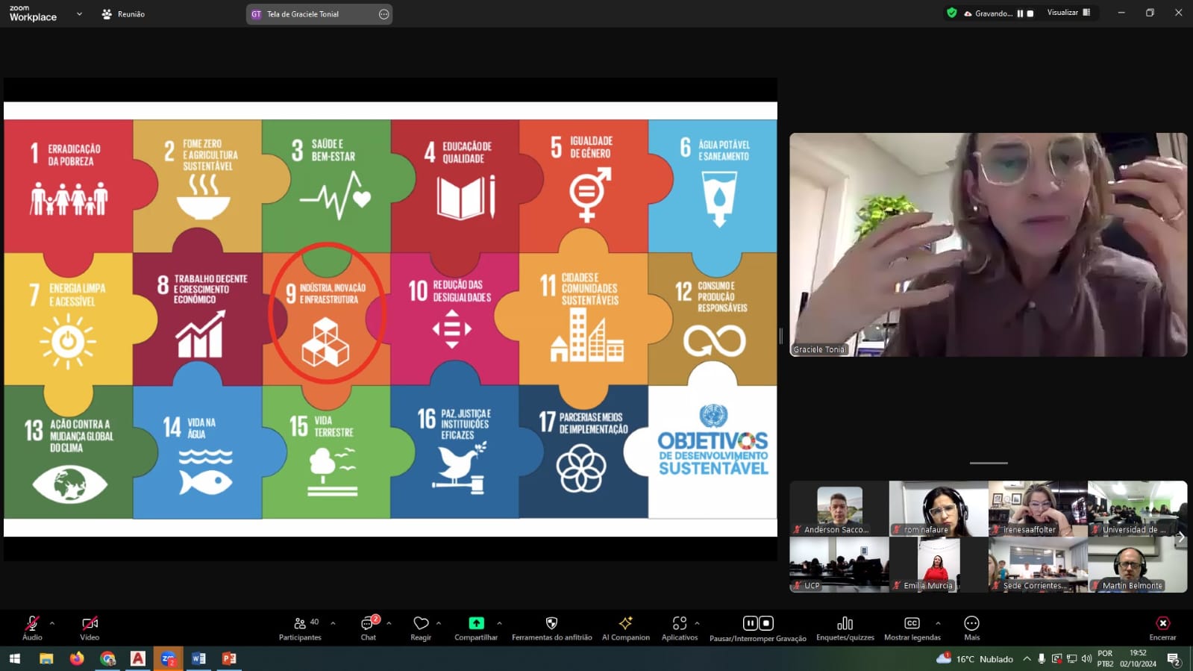Image resolution: width=1193 pixels, height=671 pixels.
Task: Launch the AI Companion
Action: (625, 624)
